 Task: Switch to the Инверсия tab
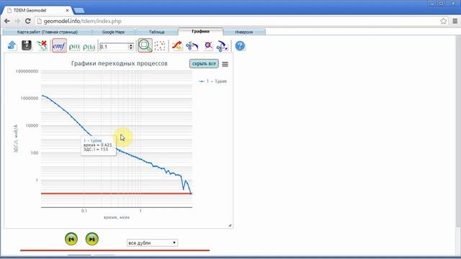(244, 32)
